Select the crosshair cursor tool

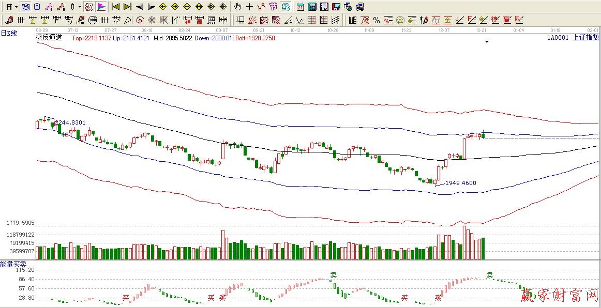pyautogui.click(x=249, y=7)
